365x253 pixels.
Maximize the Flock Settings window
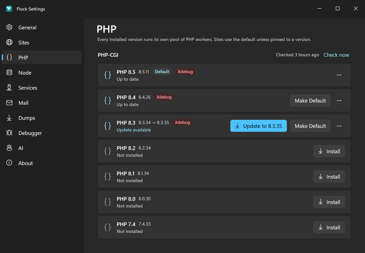coord(338,9)
